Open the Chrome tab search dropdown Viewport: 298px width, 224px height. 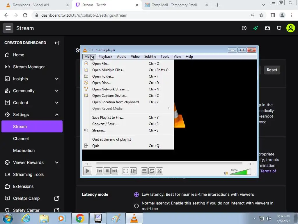pos(263,5)
